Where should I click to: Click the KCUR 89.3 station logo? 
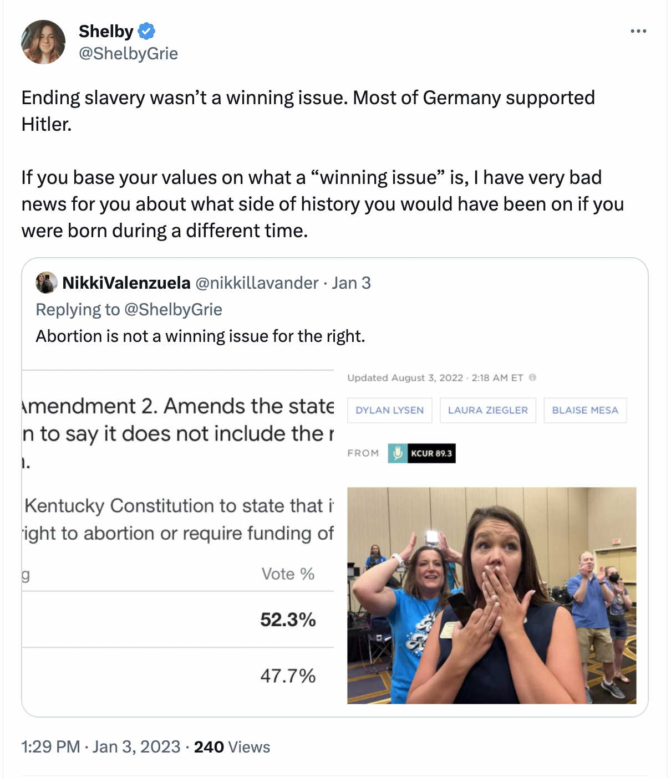pos(431,453)
